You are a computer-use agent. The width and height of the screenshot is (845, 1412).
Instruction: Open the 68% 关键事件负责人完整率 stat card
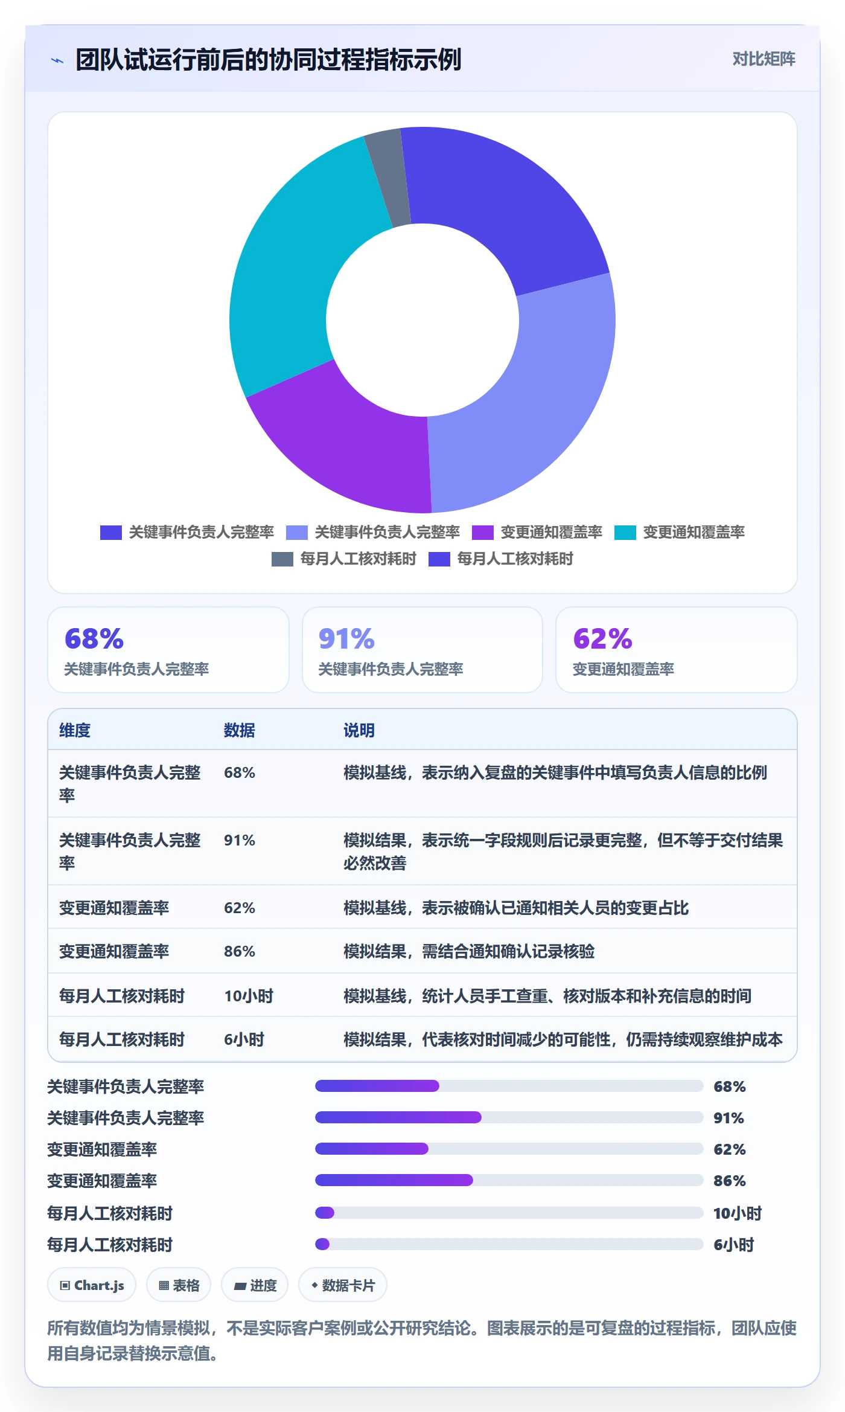[168, 650]
